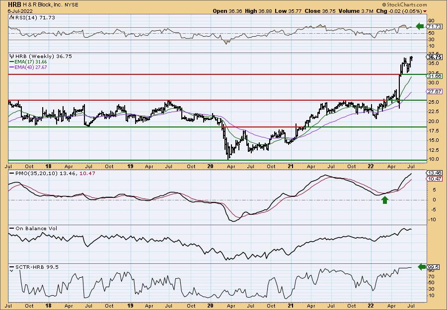Click the Volume 3.7M value
Screen dimensions: 447x310
[356, 11]
